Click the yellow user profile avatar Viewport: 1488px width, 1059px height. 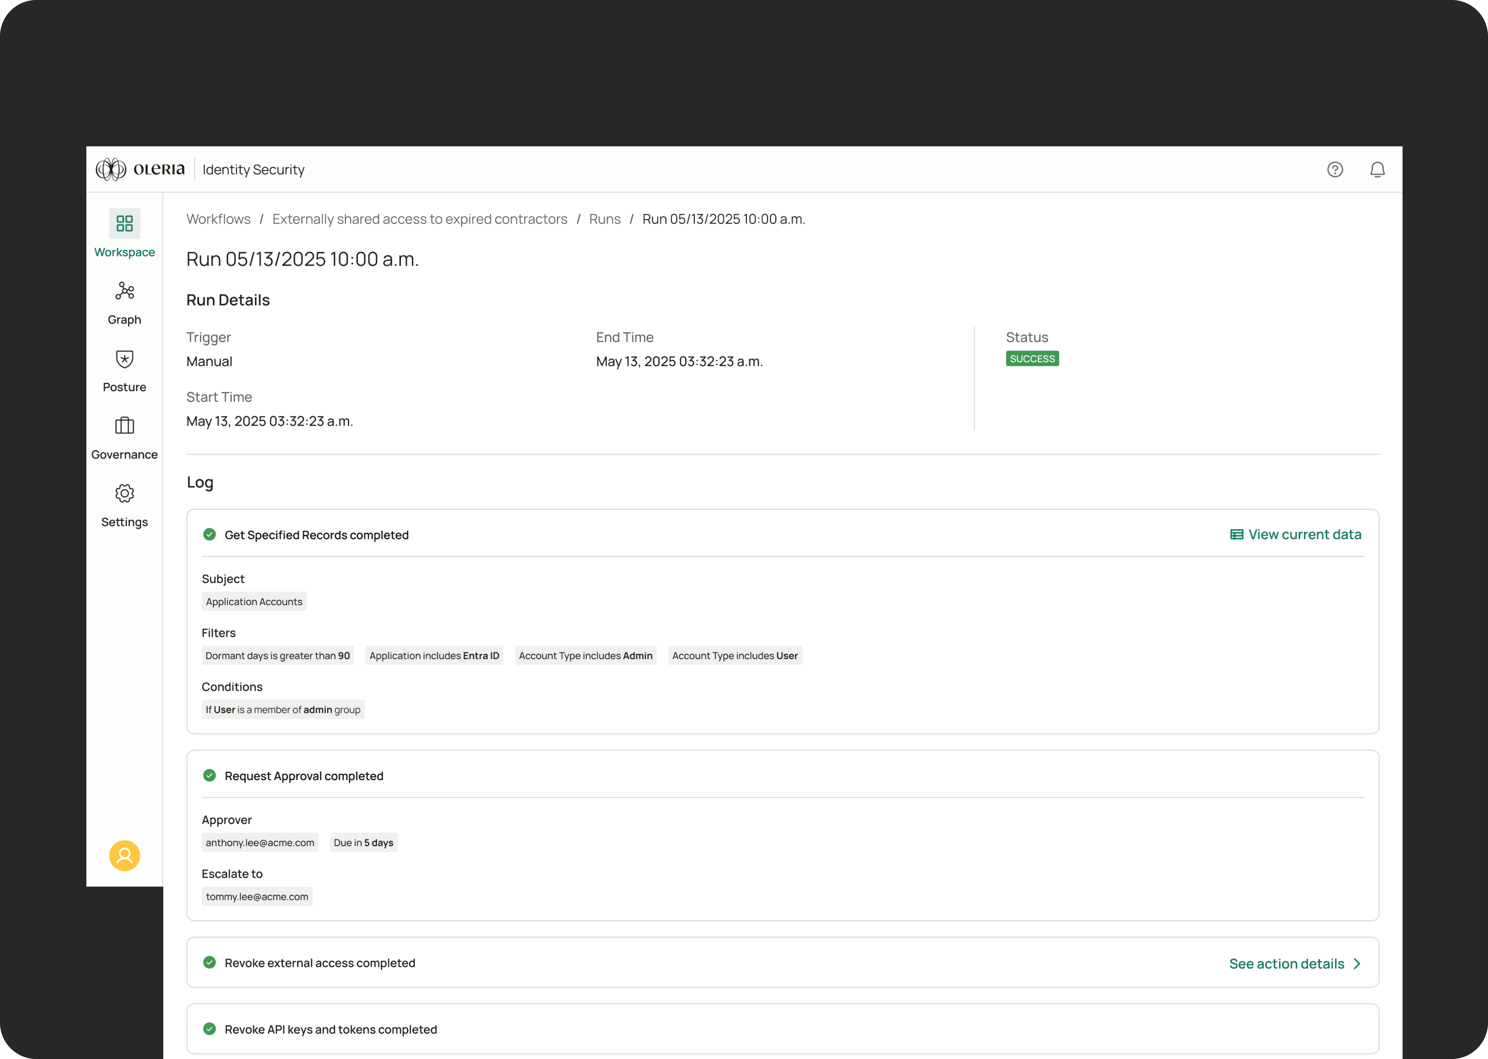point(125,856)
